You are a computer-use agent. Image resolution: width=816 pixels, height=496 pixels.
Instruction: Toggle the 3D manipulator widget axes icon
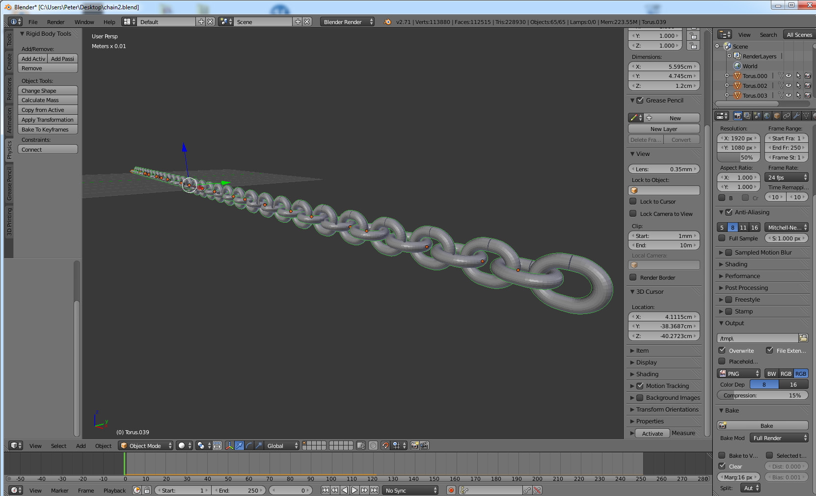tap(229, 445)
